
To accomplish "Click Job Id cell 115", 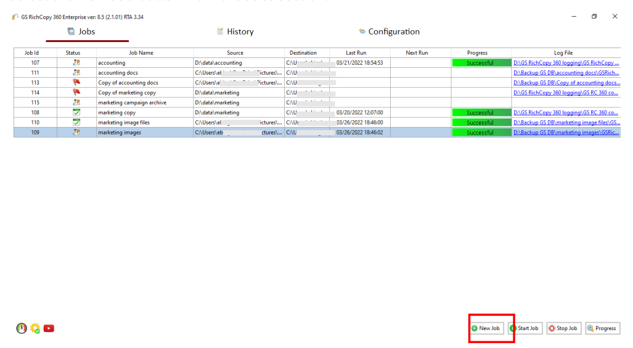I will [x=35, y=102].
